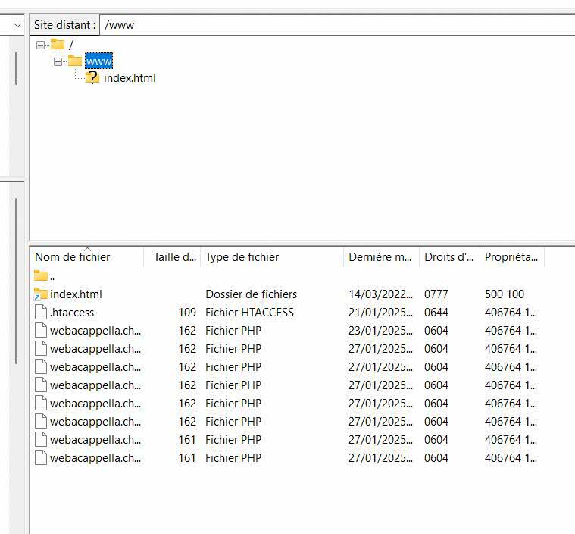Collapse the www tree node

58,61
